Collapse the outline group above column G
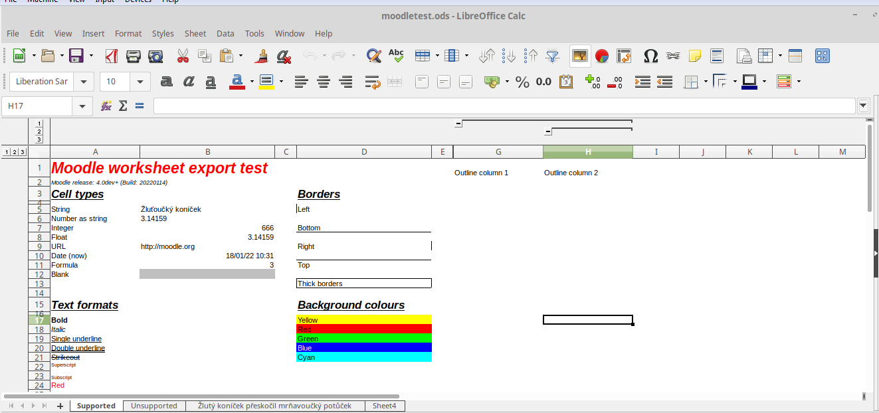 click(458, 124)
